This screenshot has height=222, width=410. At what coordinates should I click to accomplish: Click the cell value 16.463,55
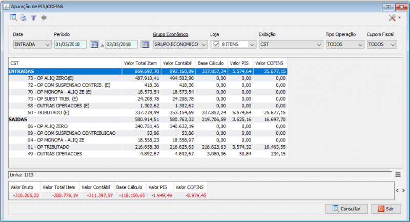275,147
